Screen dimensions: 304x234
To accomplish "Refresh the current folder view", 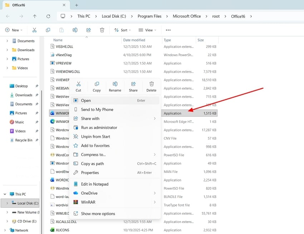I will tap(48, 16).
